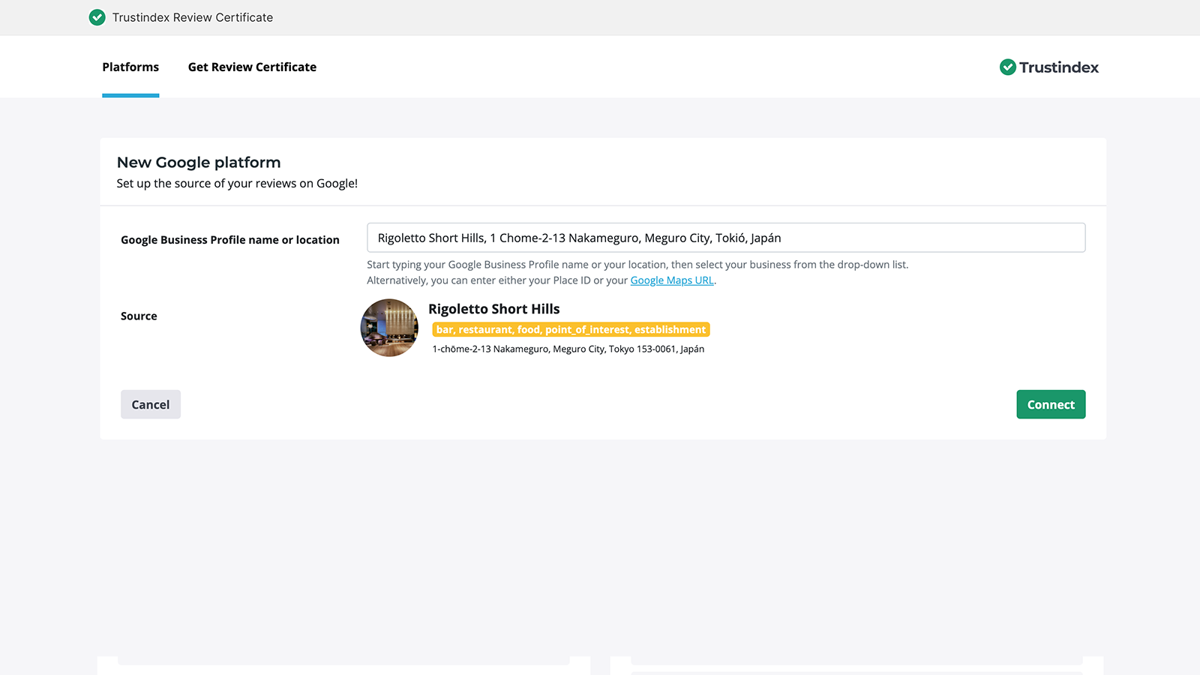This screenshot has width=1200, height=675.
Task: Click the Source label
Action: point(139,316)
